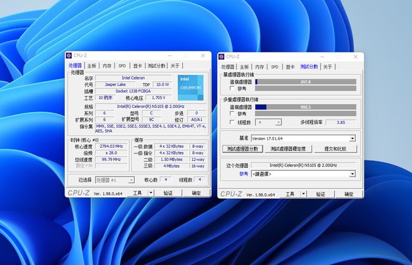Screen dimensions: 412x265
Task: Switch to 处理器 tab in right window
Action: (228, 67)
